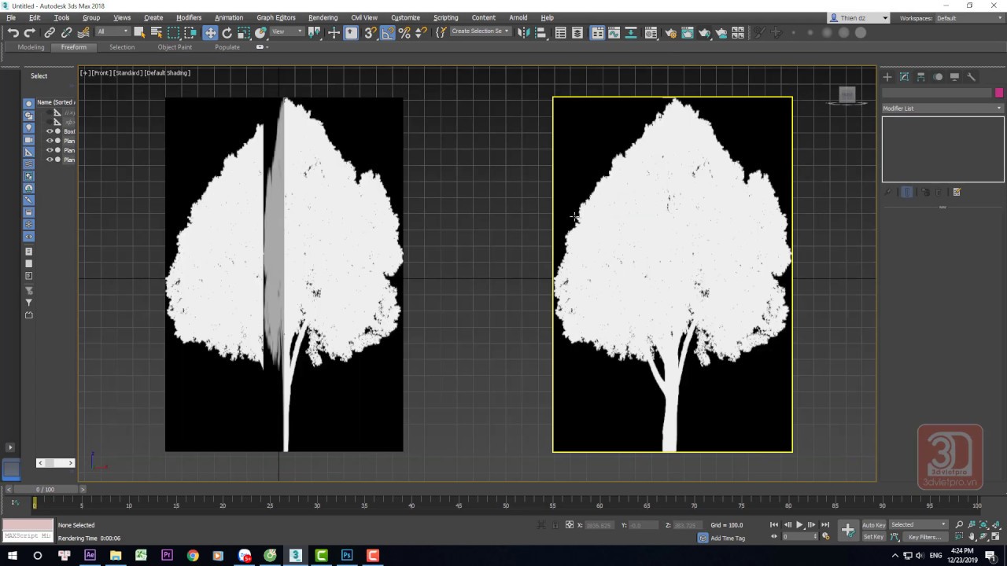Open Photoshop from the Windows taskbar

347,555
